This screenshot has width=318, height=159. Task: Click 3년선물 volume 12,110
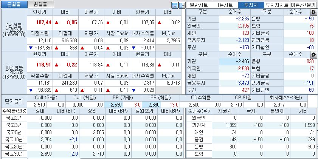pyautogui.click(x=45, y=41)
